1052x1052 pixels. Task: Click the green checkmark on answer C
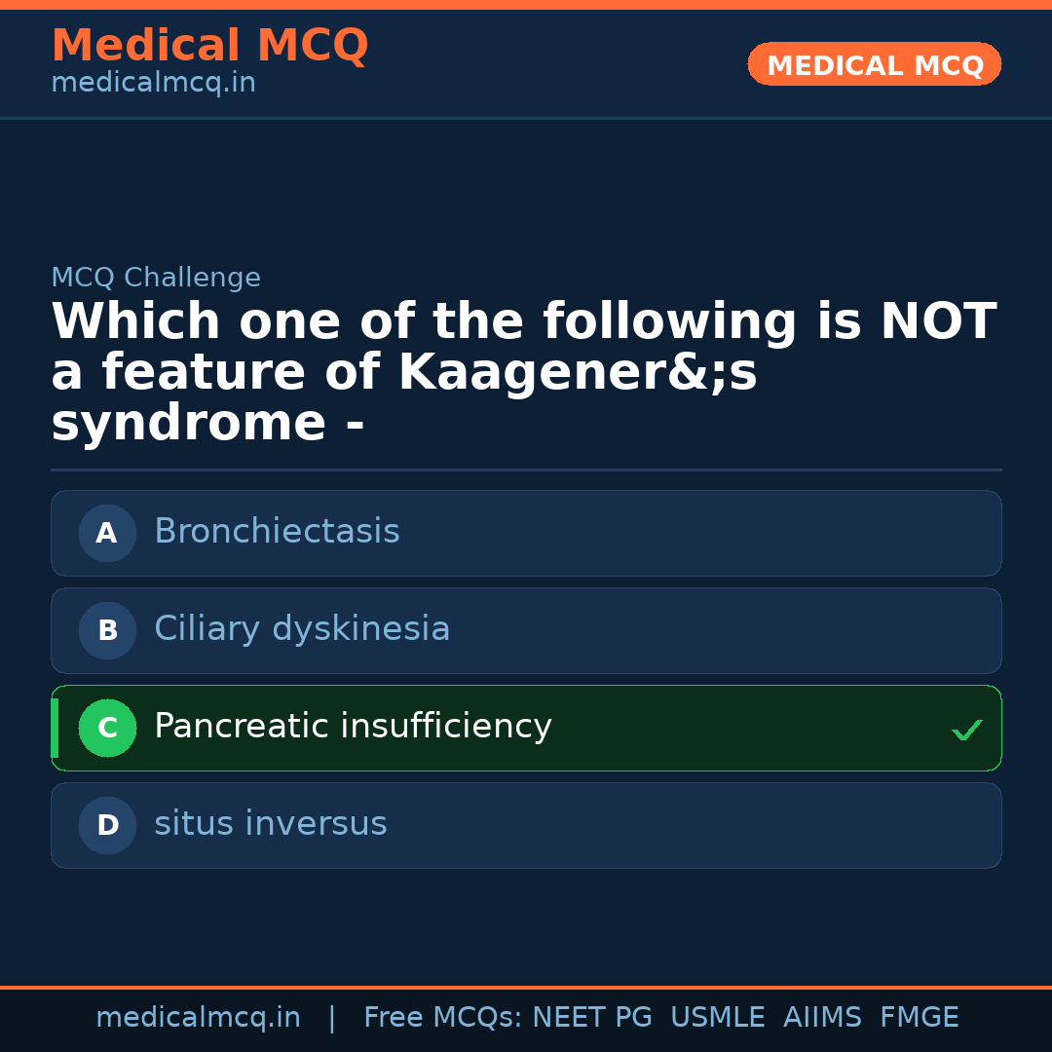tap(966, 729)
